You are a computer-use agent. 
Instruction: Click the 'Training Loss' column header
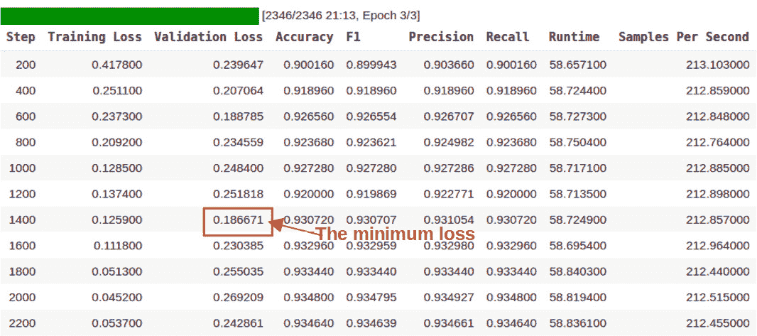(x=94, y=37)
